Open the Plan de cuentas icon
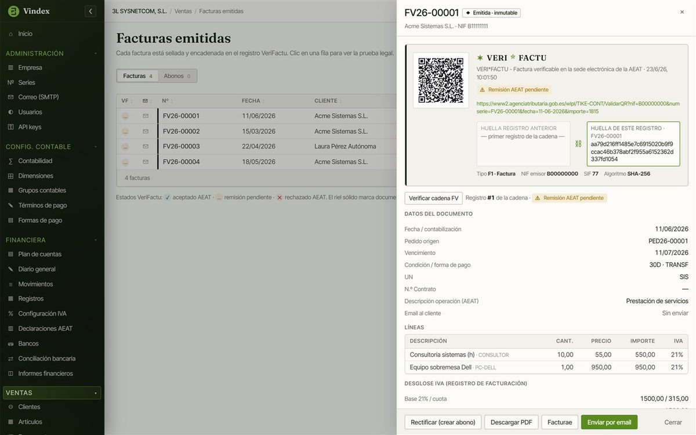 tap(10, 255)
